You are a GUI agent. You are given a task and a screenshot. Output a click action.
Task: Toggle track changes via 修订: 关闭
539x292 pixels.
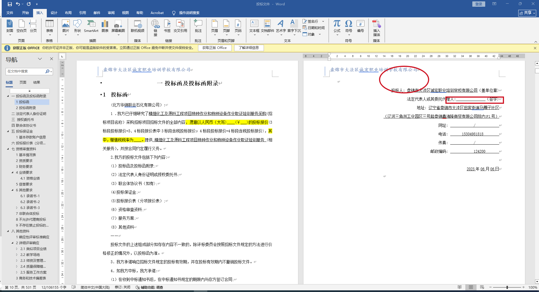click(123, 287)
